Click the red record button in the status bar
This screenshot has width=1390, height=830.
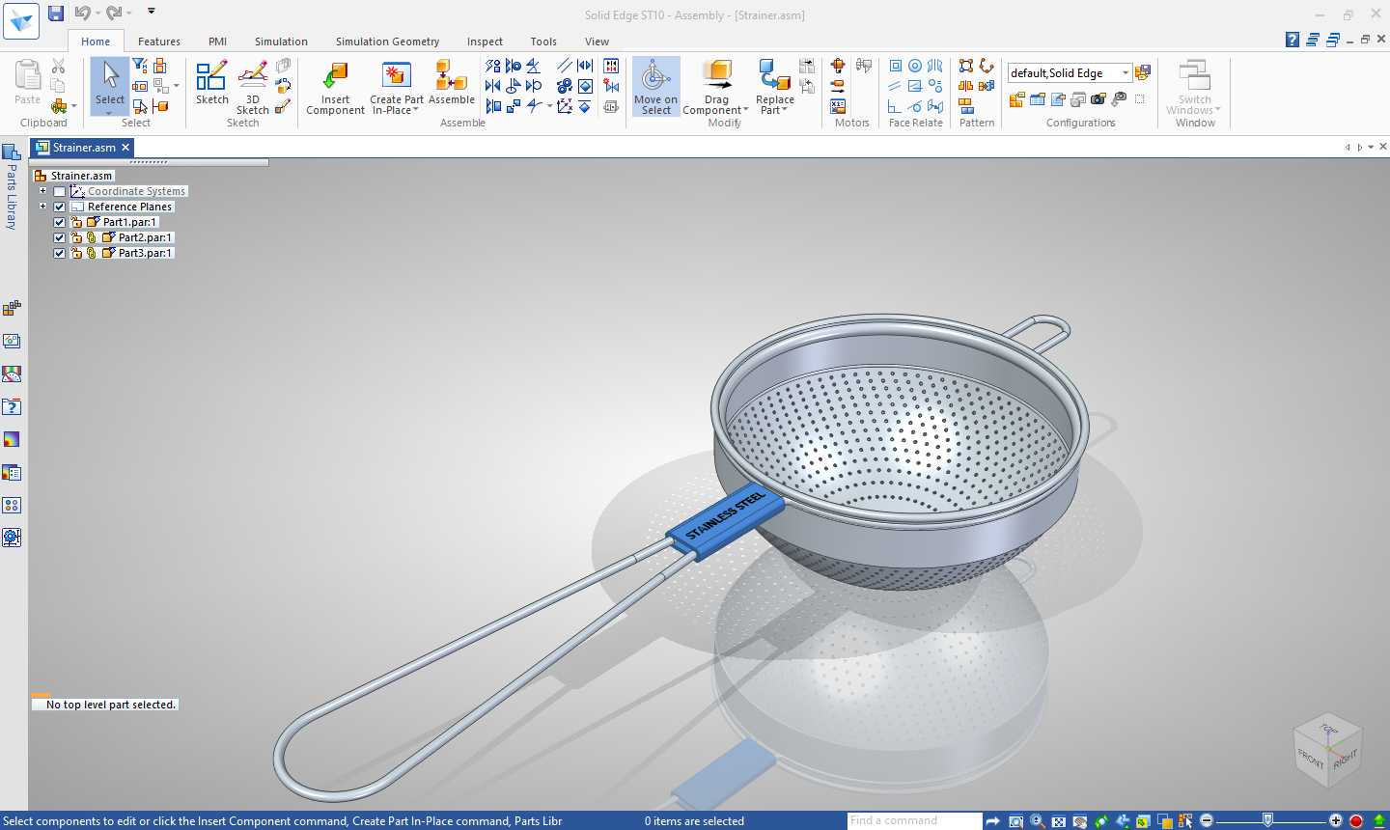pos(1356,821)
